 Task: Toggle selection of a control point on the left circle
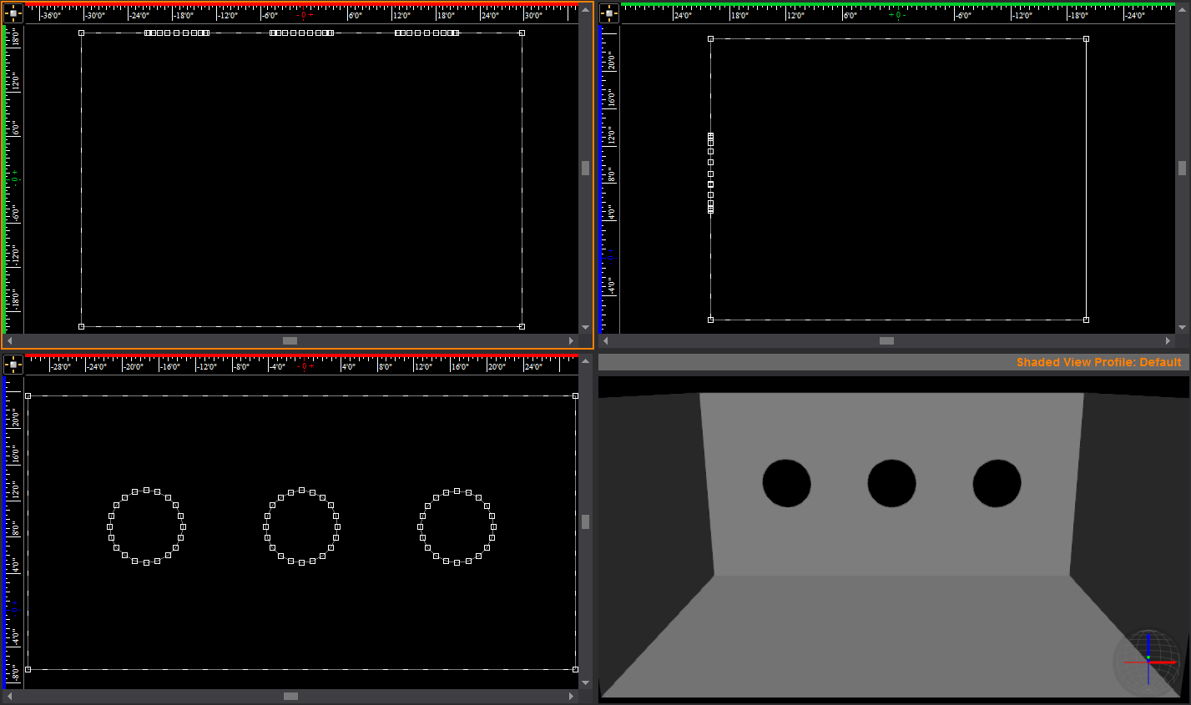pyautogui.click(x=146, y=488)
